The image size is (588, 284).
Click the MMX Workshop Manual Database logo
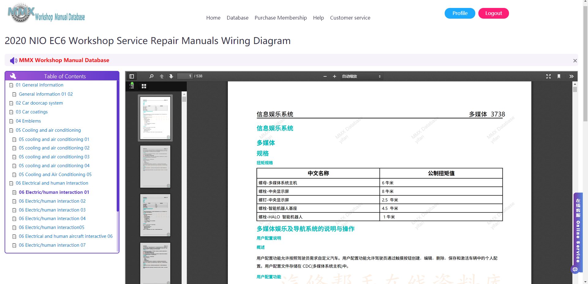tap(46, 13)
